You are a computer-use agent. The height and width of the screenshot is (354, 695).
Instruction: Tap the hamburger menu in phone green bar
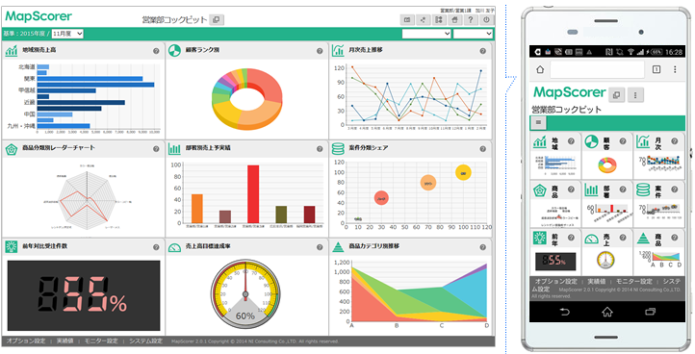point(538,122)
